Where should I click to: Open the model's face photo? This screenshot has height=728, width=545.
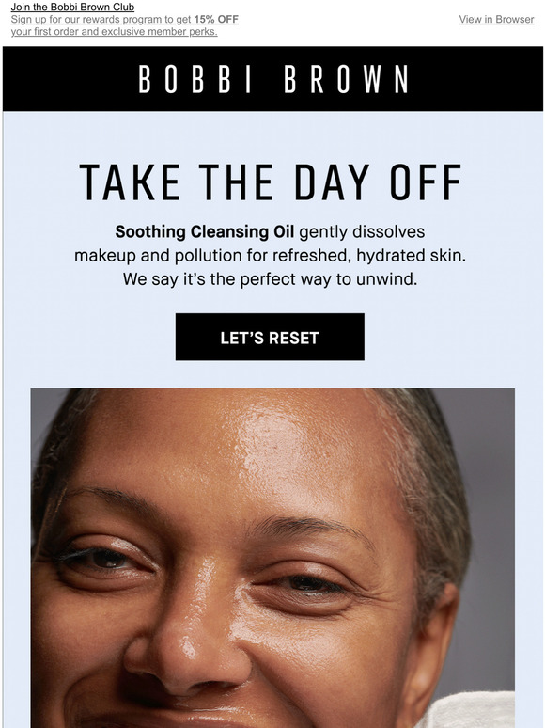[272, 558]
